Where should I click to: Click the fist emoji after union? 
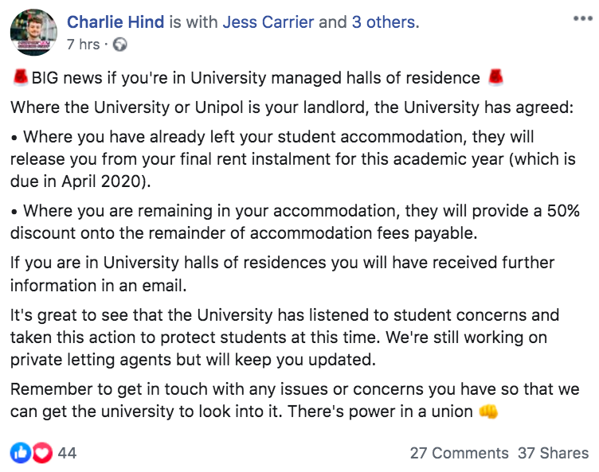488,412
